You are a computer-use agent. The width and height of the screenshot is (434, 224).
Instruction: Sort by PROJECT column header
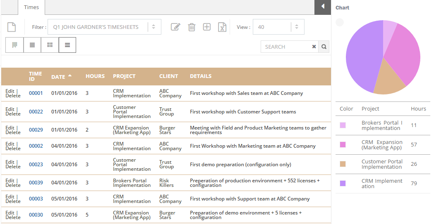(124, 76)
